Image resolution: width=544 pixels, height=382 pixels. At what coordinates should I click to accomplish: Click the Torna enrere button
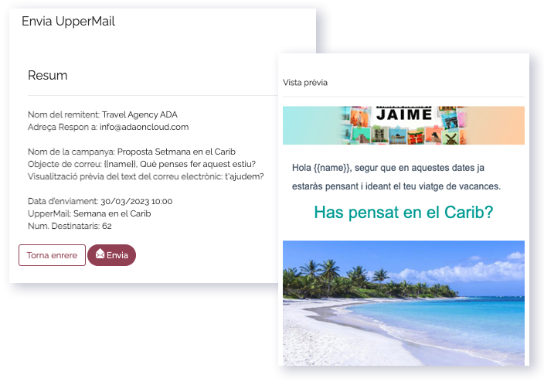click(52, 255)
